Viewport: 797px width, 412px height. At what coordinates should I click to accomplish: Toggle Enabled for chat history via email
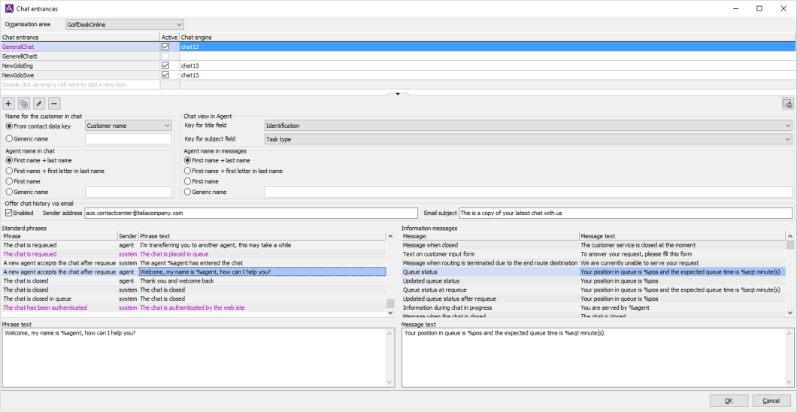9,214
